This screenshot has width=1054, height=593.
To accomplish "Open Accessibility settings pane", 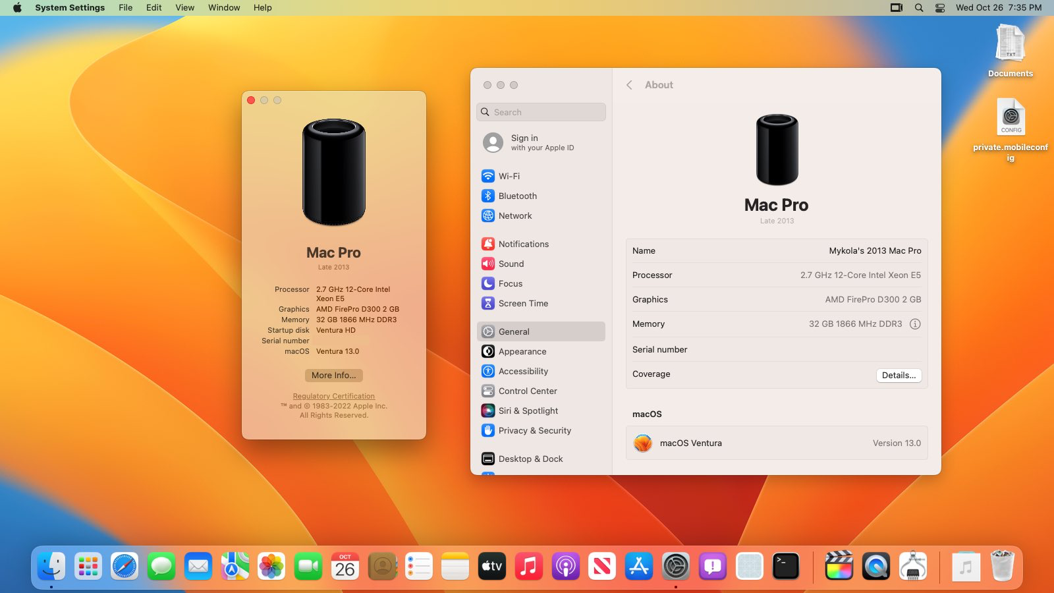I will click(541, 371).
